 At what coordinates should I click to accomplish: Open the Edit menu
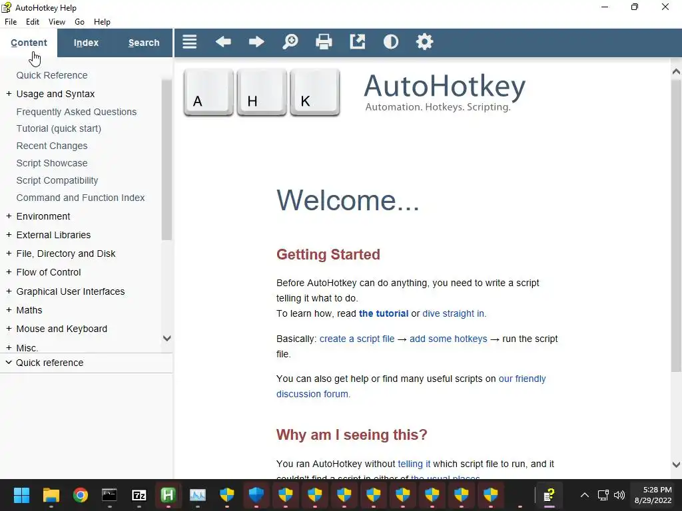pyautogui.click(x=33, y=22)
